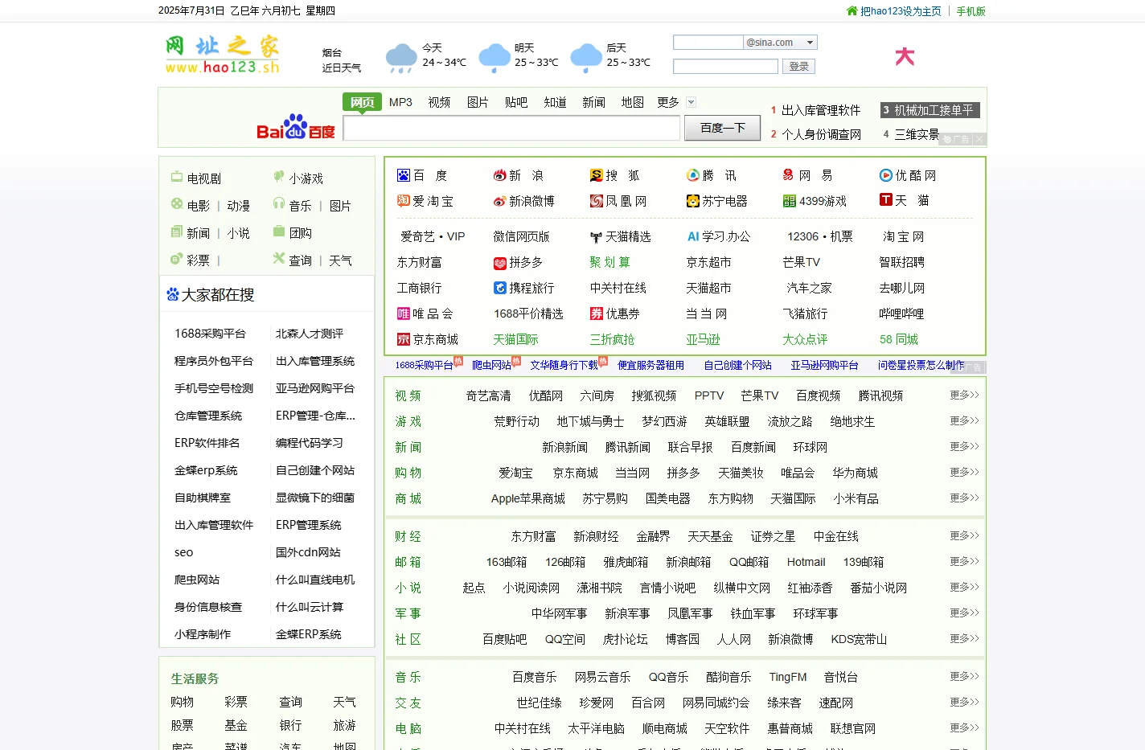The image size is (1145, 750).
Task: Expand 更多 in the 财经 row
Action: click(964, 535)
